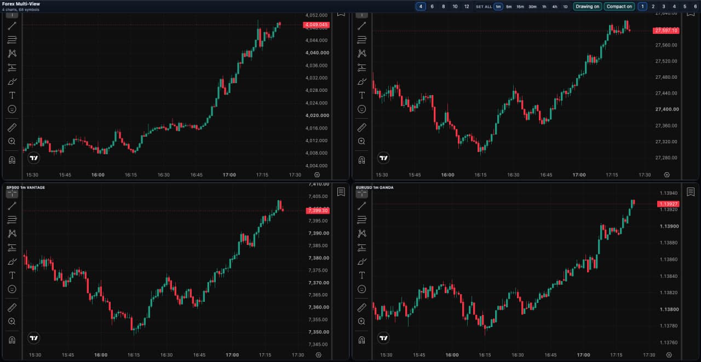This screenshot has width=701, height=362.
Task: Select the brush tool in the 27,597 chart
Action: [361, 81]
